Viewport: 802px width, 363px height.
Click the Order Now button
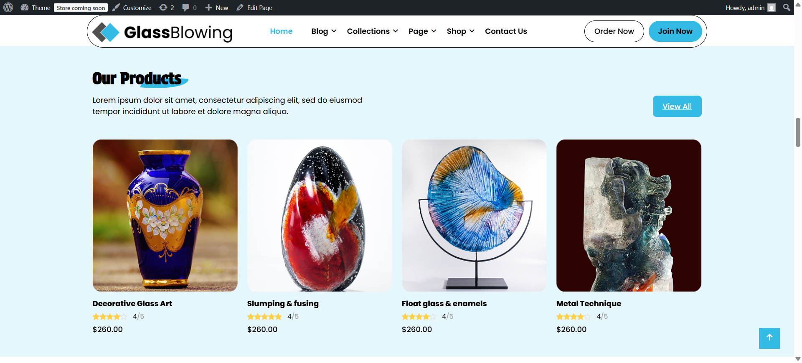(x=614, y=31)
